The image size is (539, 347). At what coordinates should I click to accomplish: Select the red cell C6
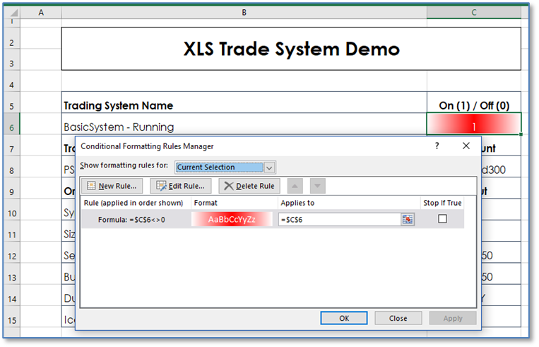[x=474, y=124]
